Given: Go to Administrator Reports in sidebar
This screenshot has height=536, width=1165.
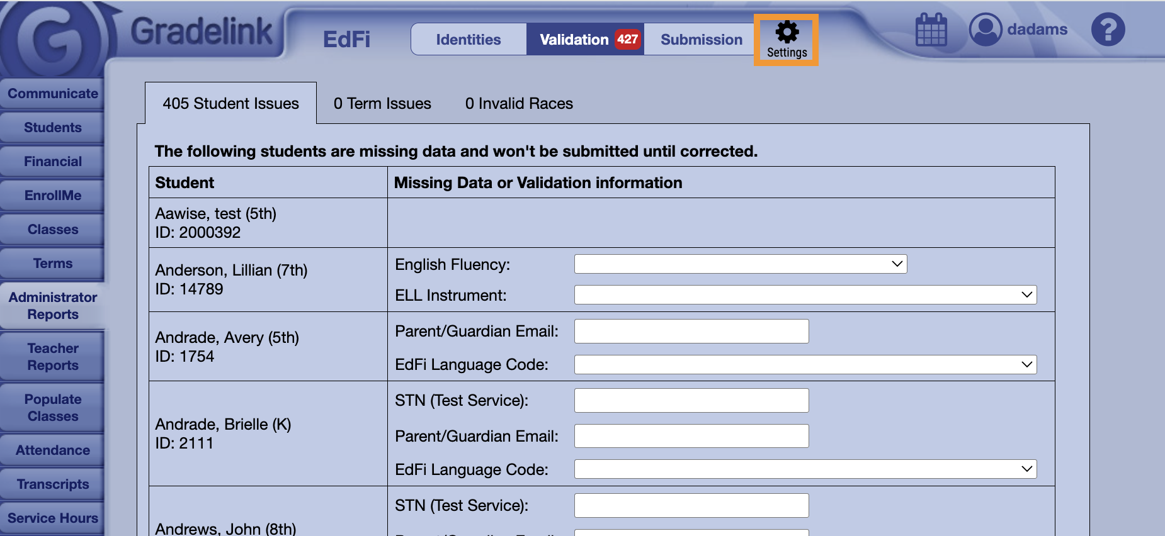Looking at the screenshot, I should coord(53,306).
